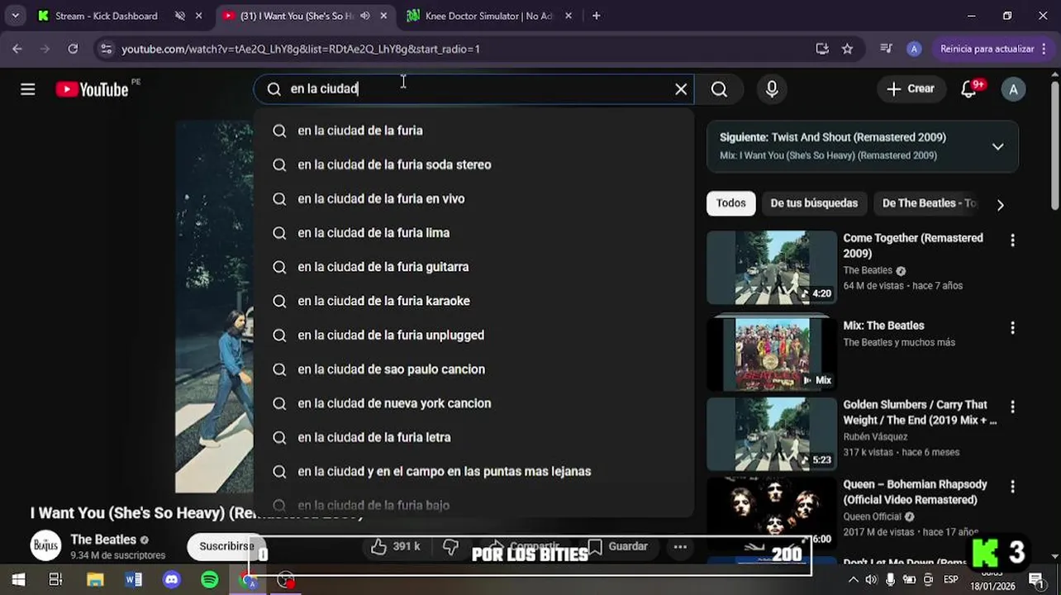Install app icon in address bar

(822, 49)
